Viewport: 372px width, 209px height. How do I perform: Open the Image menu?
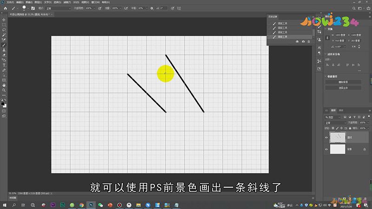(29, 2)
